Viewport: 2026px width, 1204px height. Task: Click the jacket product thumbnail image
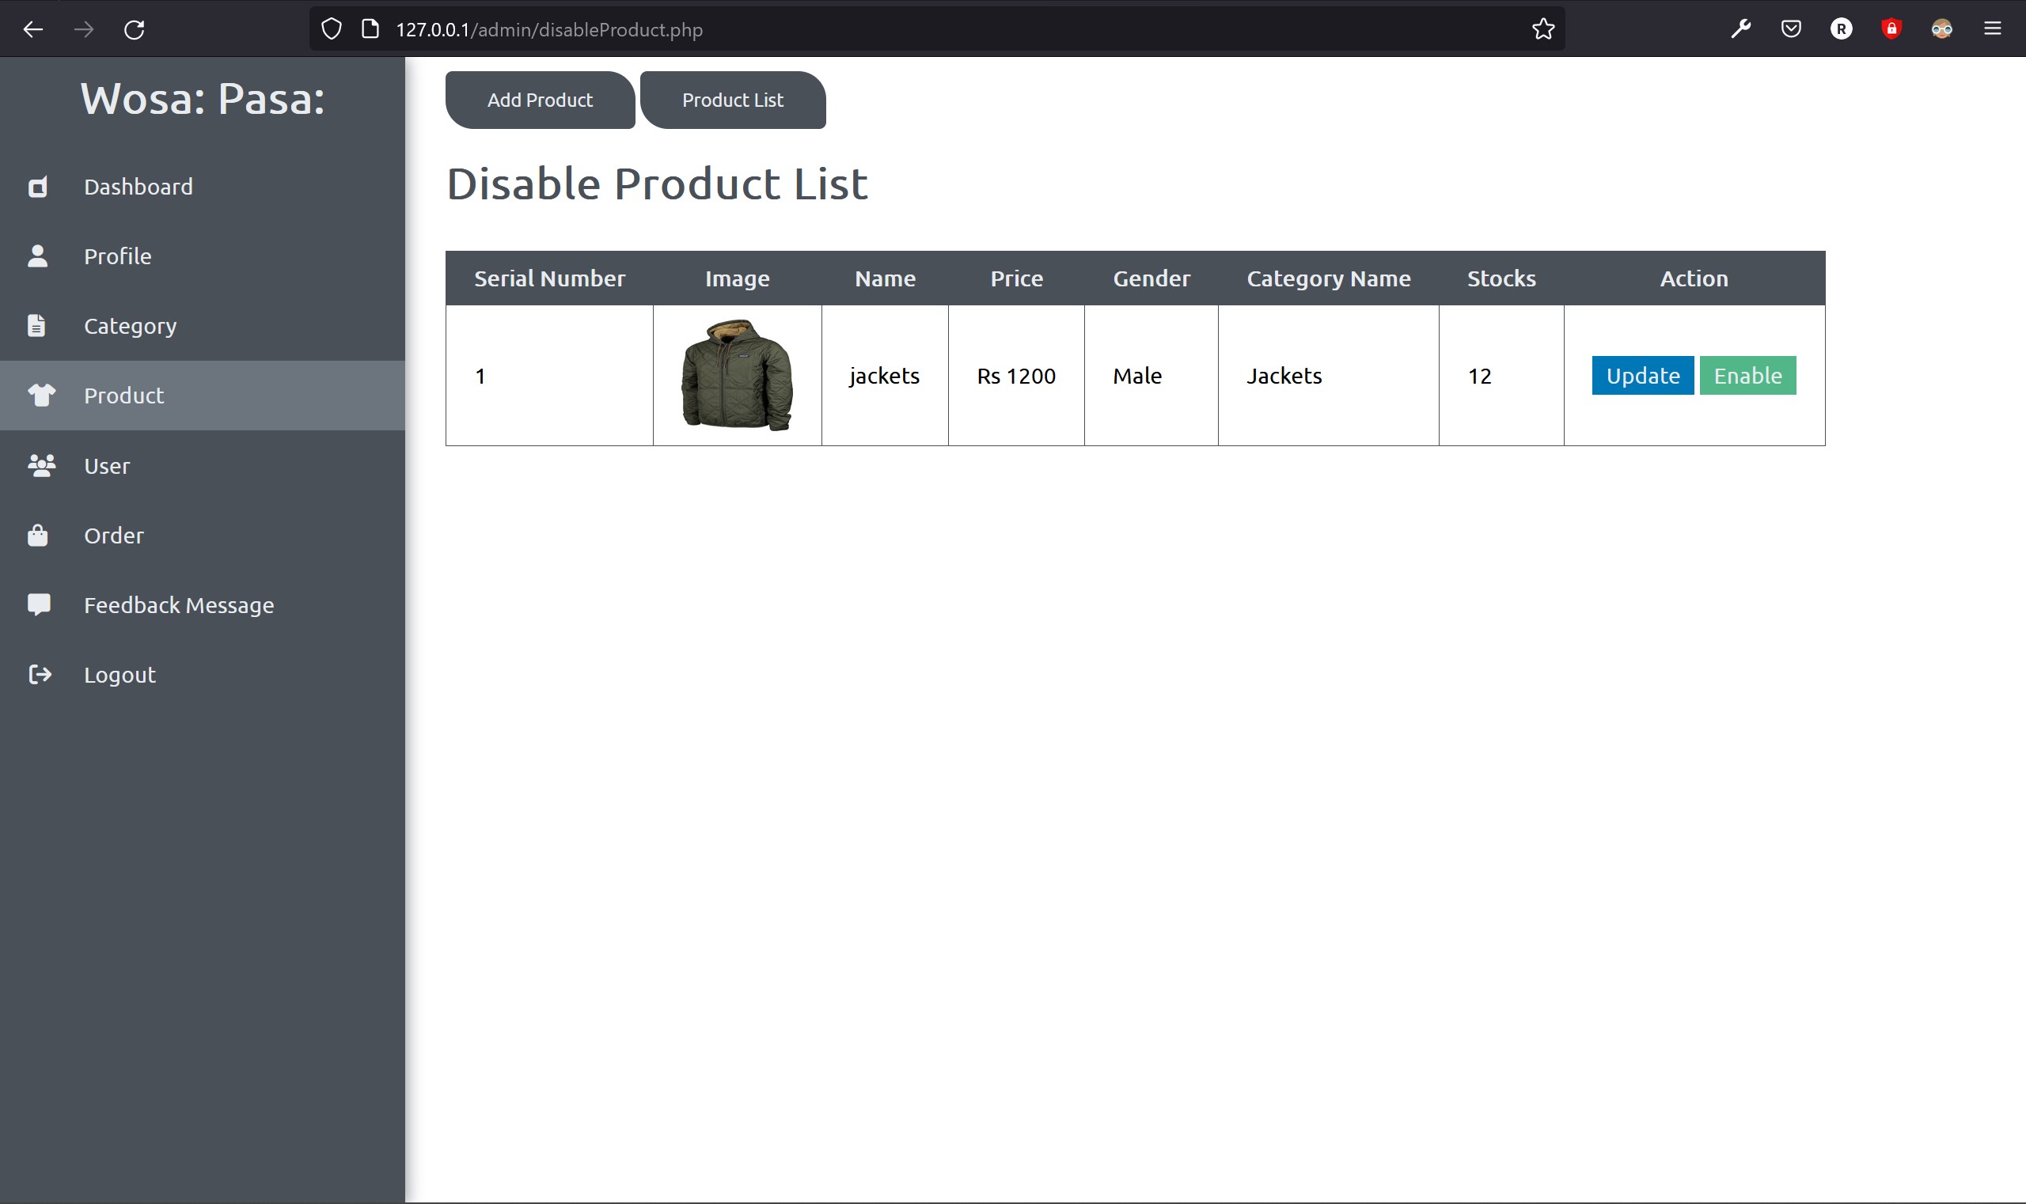coord(736,375)
